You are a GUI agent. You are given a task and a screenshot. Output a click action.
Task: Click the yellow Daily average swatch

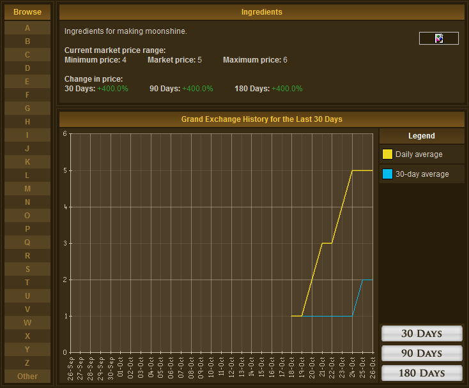[x=387, y=154]
